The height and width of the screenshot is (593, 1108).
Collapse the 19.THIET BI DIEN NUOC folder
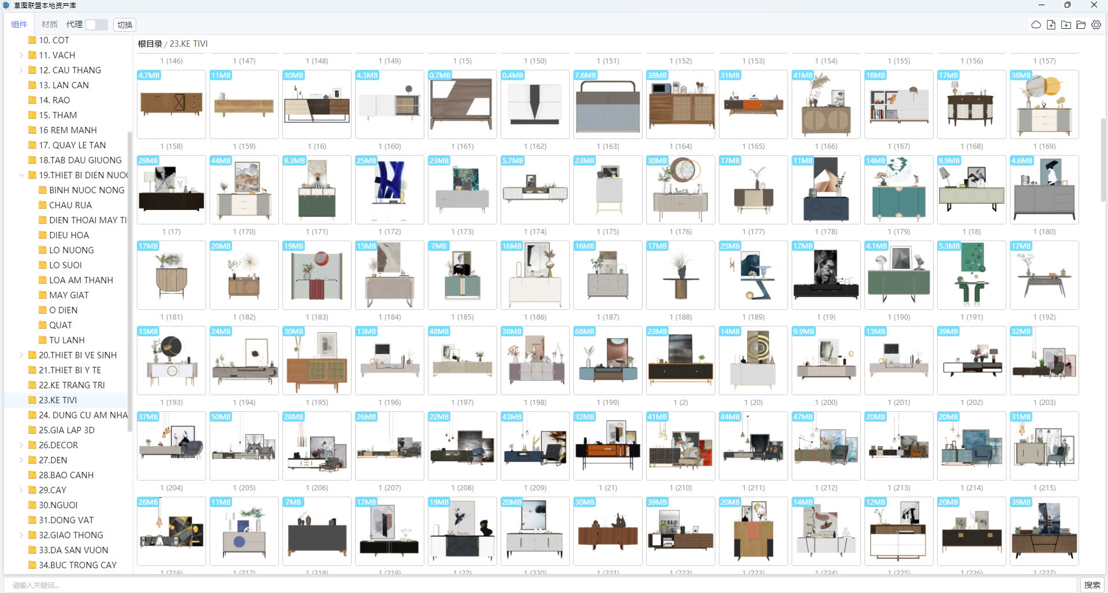[21, 175]
